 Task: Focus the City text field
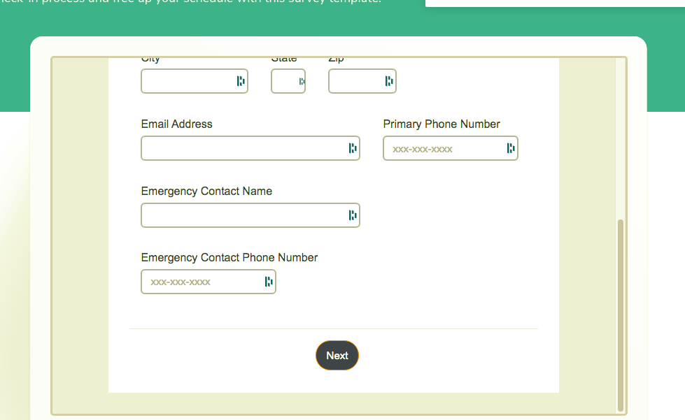[188, 81]
